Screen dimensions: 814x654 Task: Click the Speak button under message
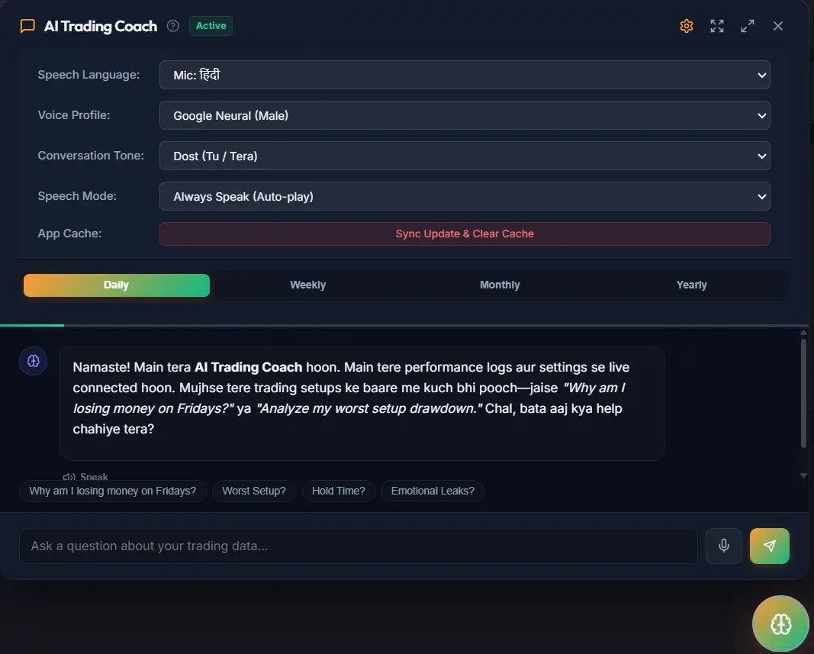(85, 476)
